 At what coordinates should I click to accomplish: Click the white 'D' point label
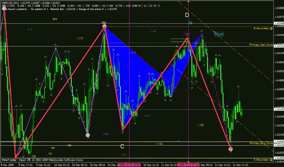187,15
